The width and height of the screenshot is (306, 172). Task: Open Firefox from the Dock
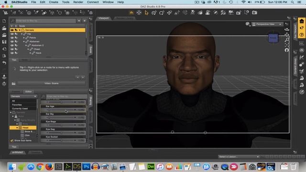49,167
